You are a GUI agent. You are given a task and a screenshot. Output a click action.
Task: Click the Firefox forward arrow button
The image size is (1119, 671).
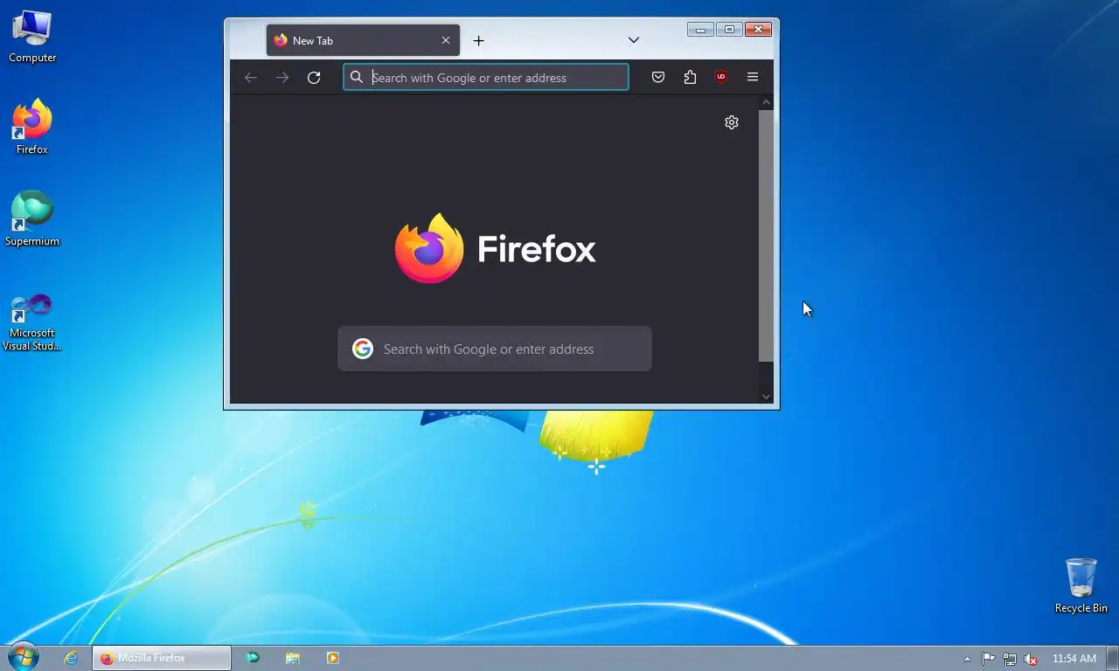282,78
